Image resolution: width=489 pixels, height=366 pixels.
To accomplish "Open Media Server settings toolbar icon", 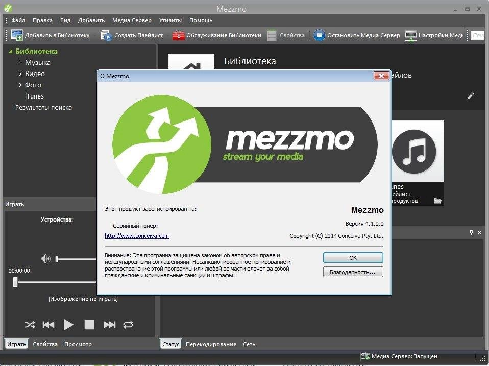I will [411, 36].
